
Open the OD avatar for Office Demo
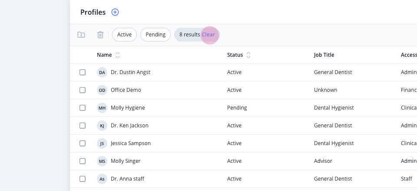tap(102, 90)
